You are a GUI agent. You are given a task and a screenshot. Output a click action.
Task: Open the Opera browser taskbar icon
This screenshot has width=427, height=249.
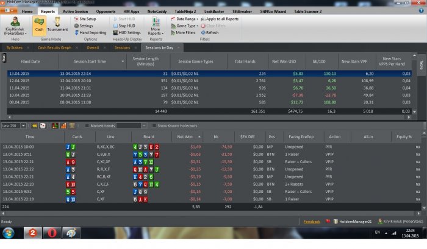pos(52,233)
